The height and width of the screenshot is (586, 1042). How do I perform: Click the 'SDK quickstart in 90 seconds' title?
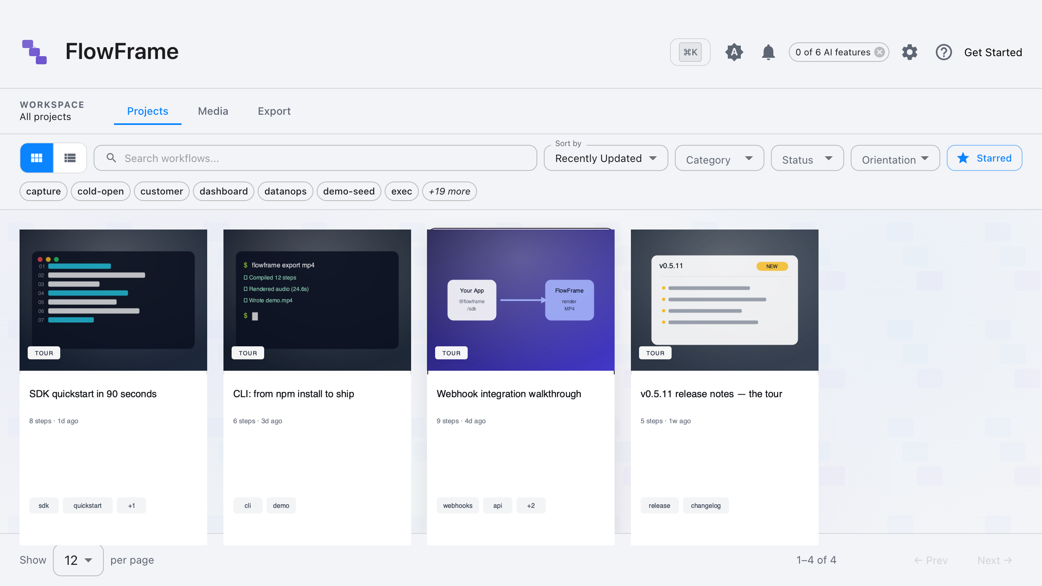[x=93, y=394]
